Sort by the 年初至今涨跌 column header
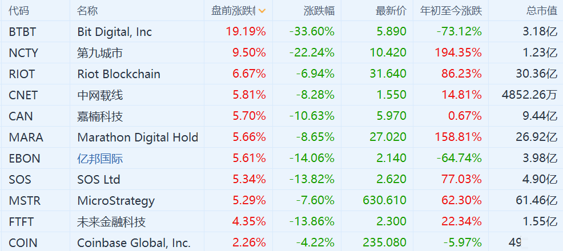Viewport: 563px width, 251px height. (451, 11)
